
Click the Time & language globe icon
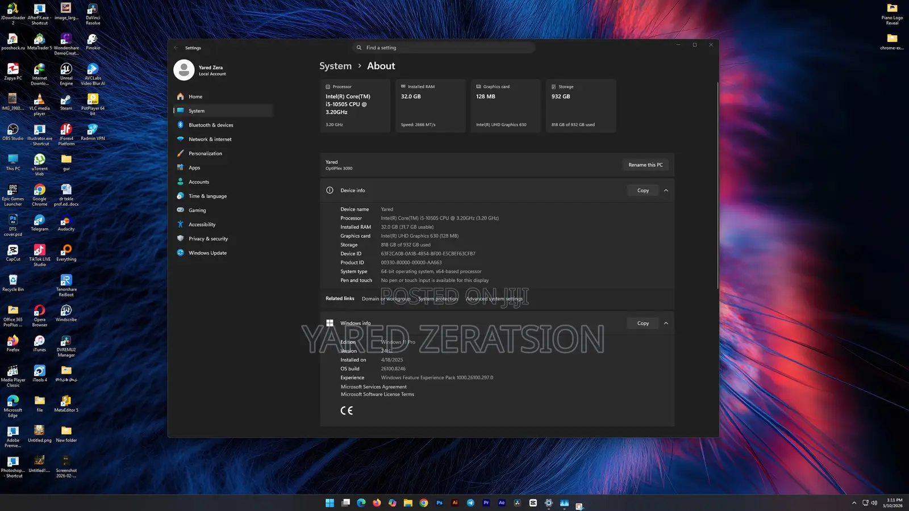coord(181,196)
